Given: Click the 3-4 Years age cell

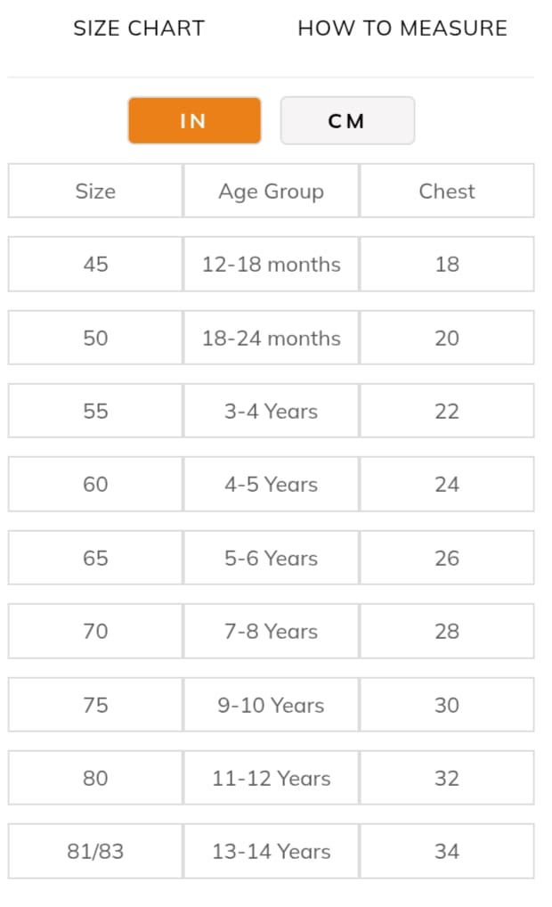Looking at the screenshot, I should click(272, 411).
